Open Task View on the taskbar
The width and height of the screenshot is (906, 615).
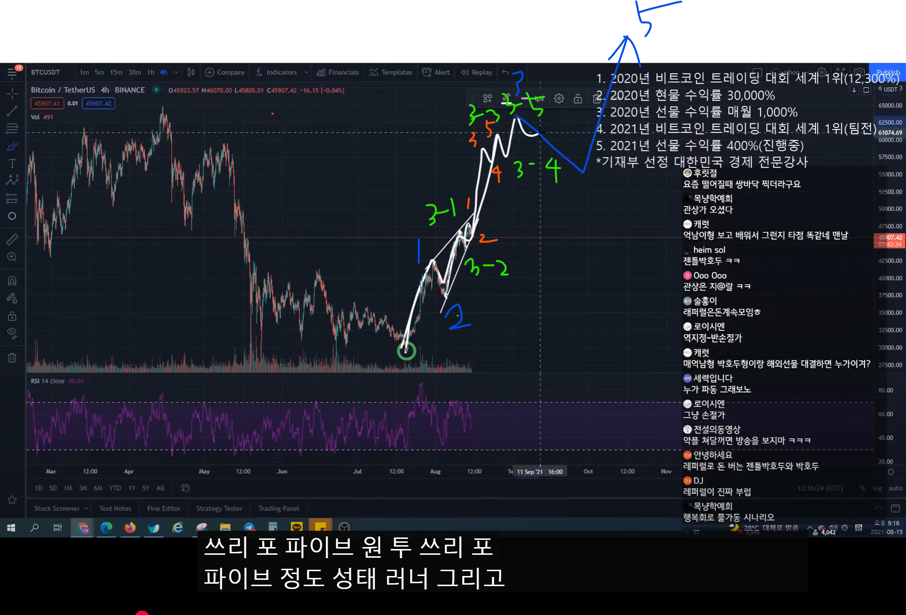point(57,527)
